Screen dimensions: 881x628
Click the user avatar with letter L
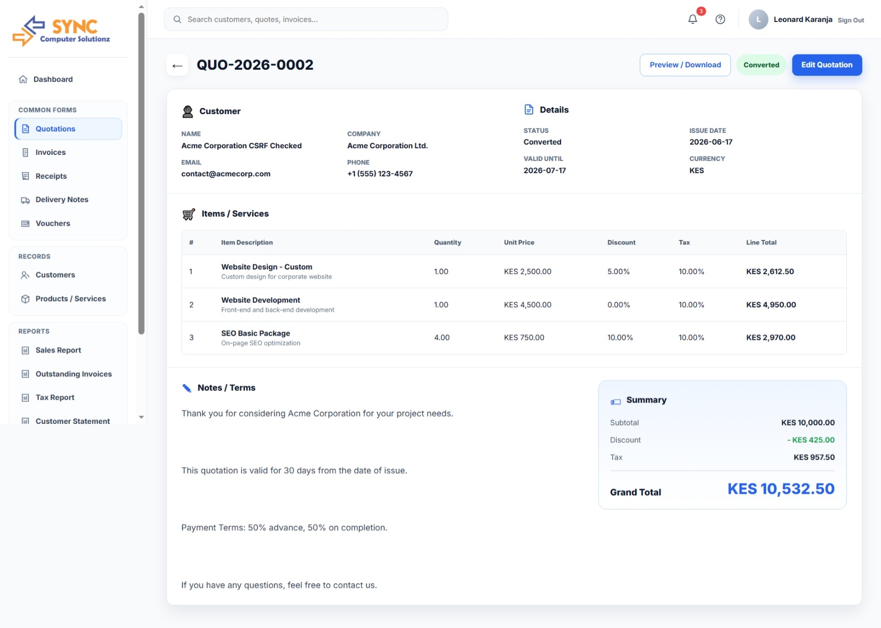tap(758, 19)
